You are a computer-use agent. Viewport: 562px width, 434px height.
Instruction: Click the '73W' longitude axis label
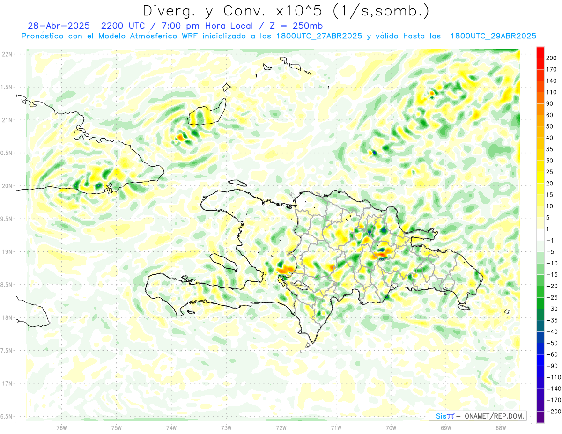[226, 427]
